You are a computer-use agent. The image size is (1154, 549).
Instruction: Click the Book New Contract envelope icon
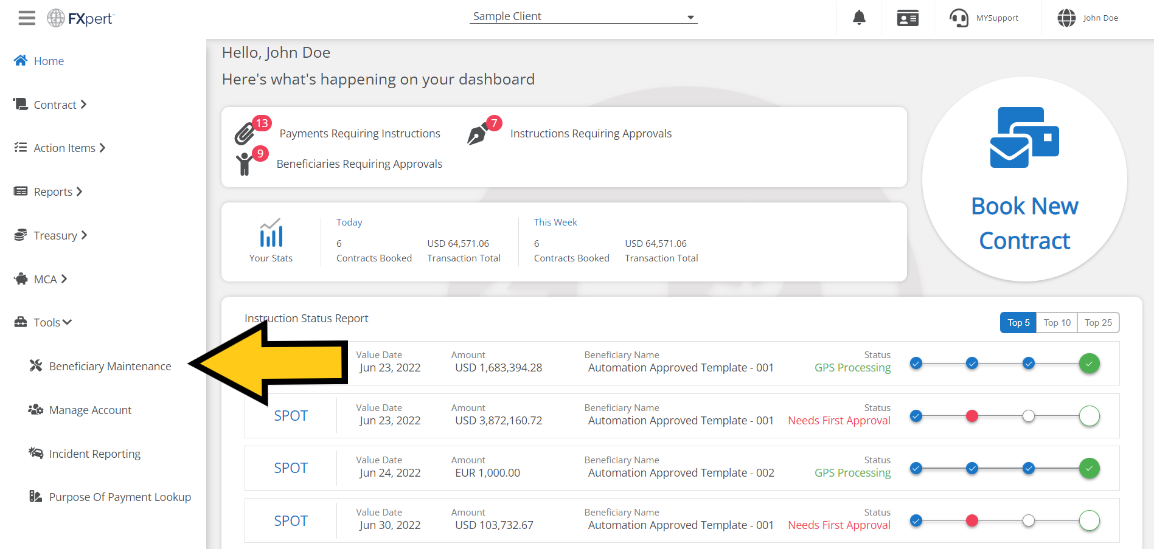tap(1024, 137)
